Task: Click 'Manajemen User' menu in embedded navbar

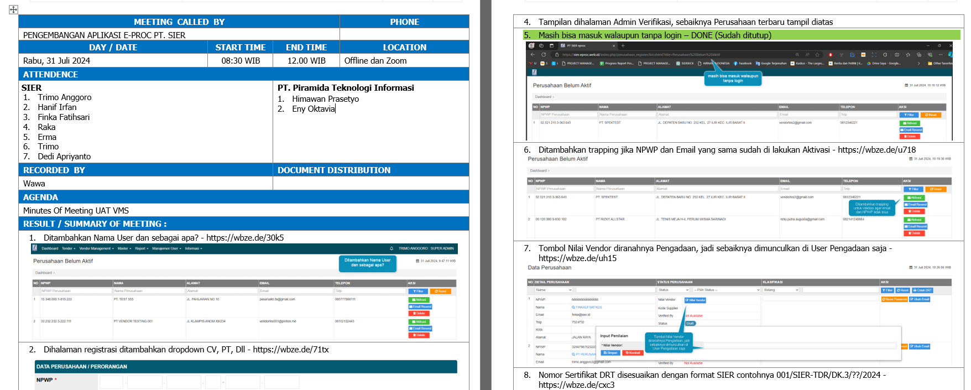Action: coord(166,248)
